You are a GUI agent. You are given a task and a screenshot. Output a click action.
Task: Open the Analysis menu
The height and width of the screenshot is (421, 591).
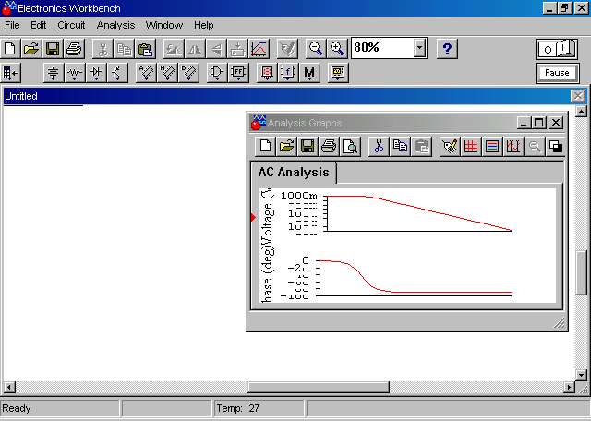115,25
